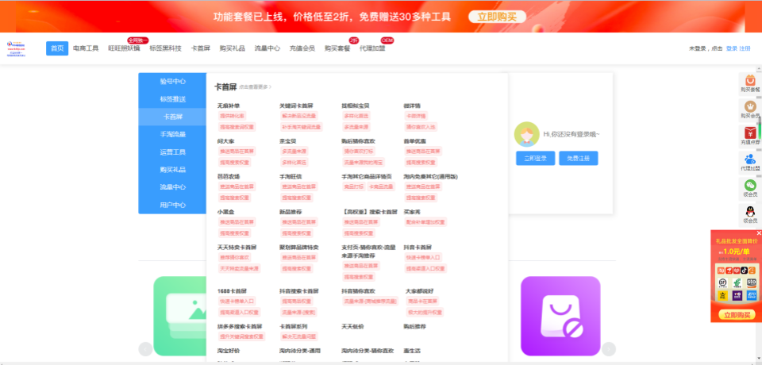
Task: Click 立即购买 on the top banner
Action: [497, 17]
